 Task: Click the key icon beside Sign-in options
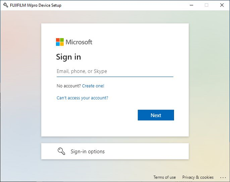pyautogui.click(x=61, y=151)
